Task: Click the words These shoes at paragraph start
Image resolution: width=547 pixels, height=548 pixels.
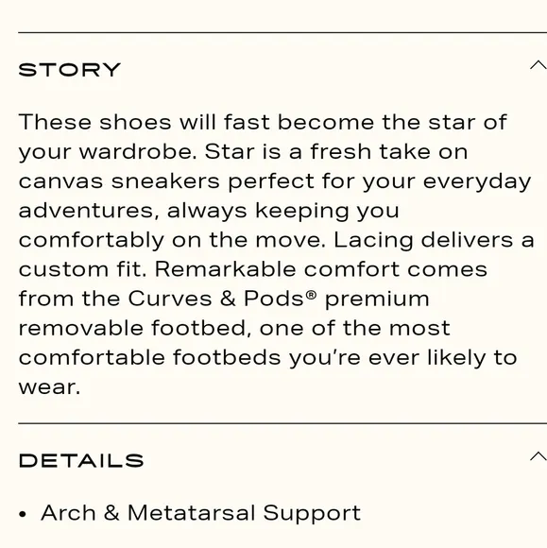Action: [95, 122]
